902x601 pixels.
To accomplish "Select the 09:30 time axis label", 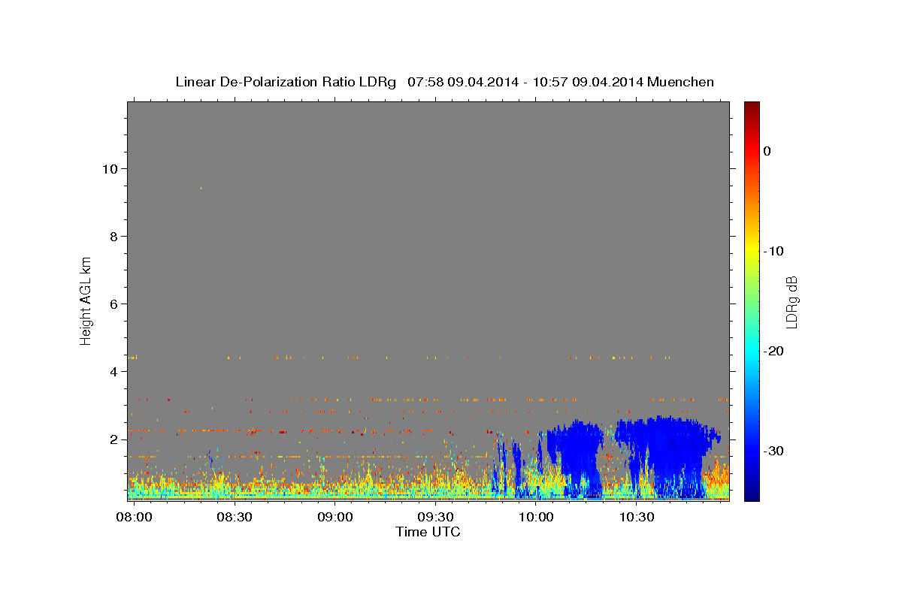I will click(435, 517).
